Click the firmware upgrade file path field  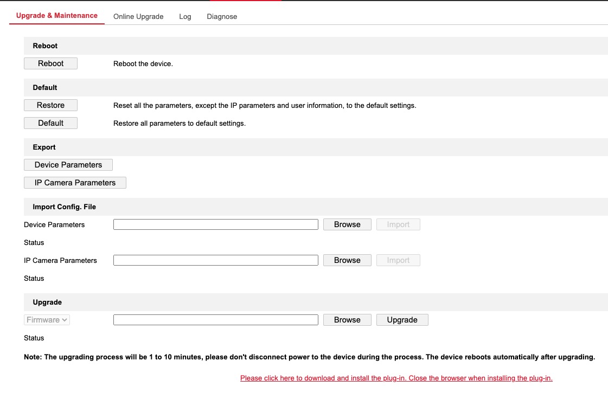point(215,319)
